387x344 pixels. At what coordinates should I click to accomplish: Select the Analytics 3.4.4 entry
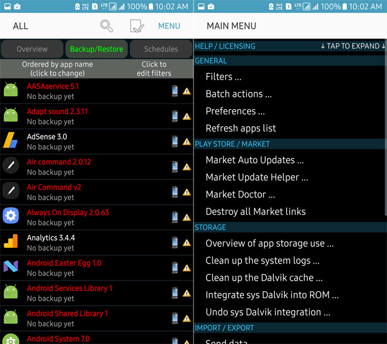[97, 242]
